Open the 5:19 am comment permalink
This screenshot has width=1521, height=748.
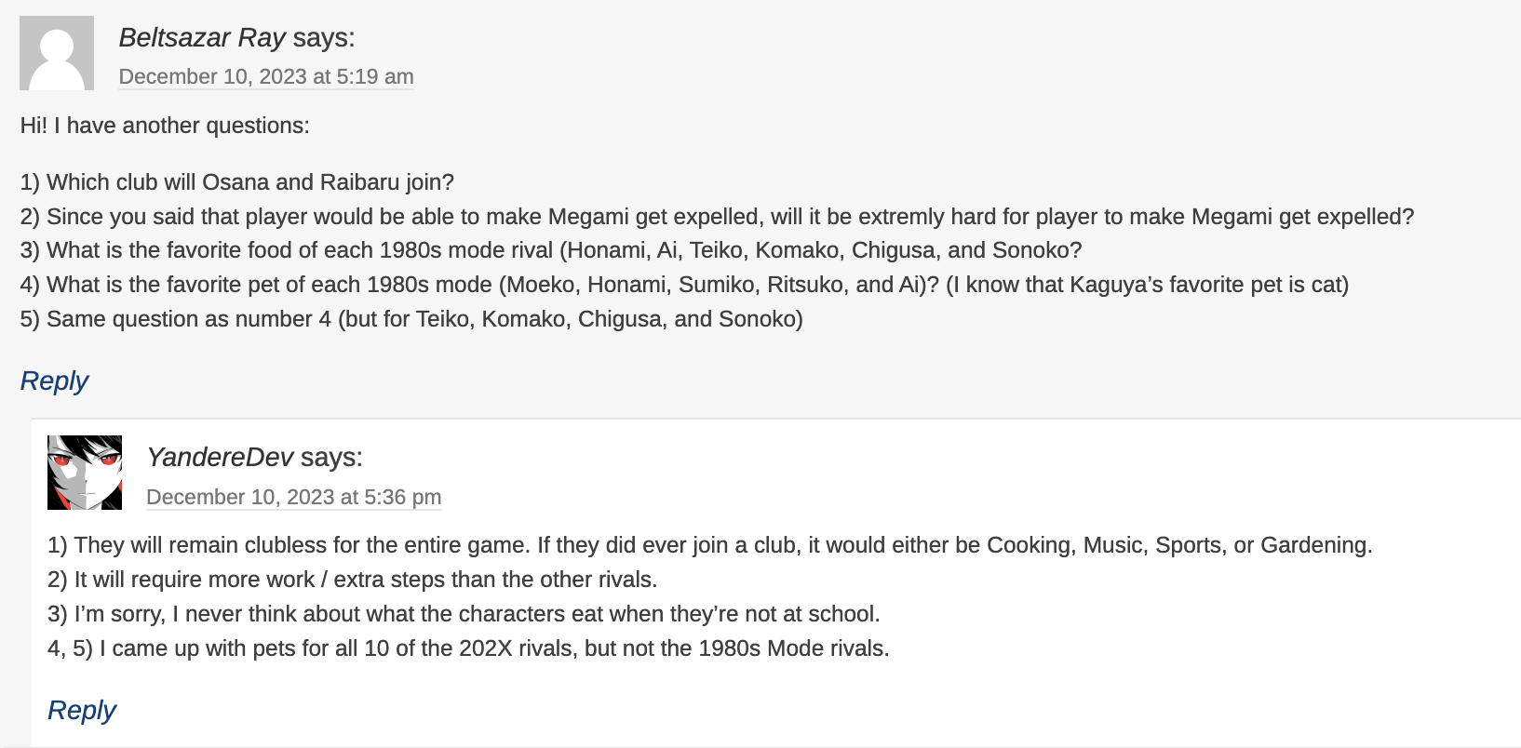tap(266, 77)
